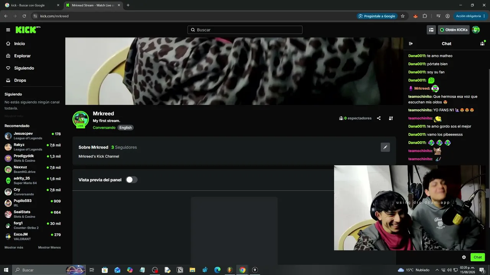
Task: Open the dashboard panel icon beside Obtén KICKs
Action: [431, 30]
